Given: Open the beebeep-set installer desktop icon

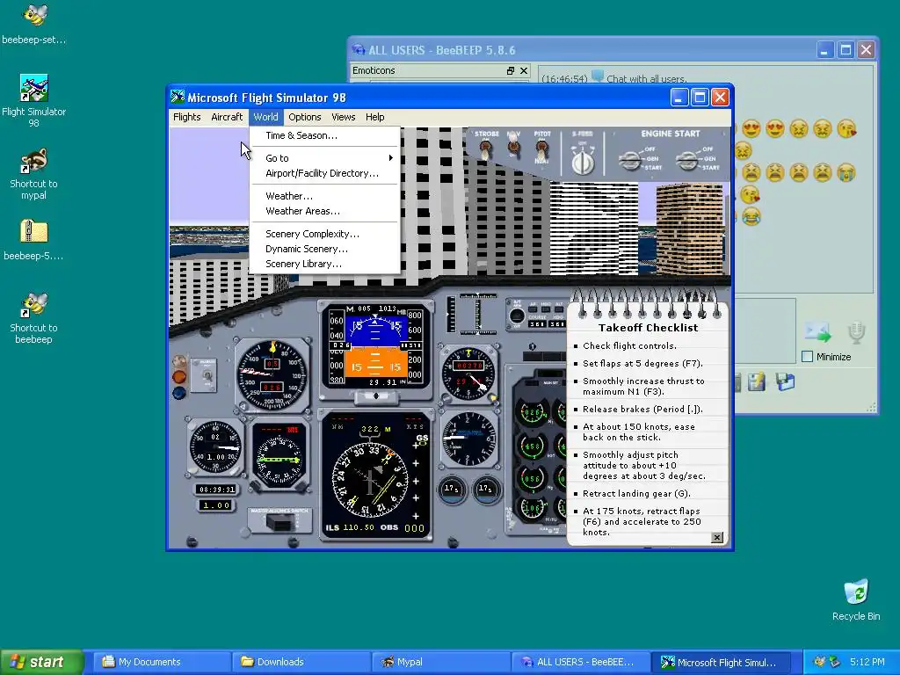Looking at the screenshot, I should pos(34,23).
